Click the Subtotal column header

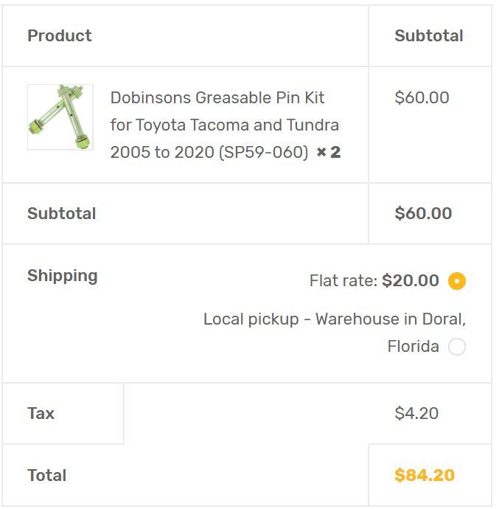coord(428,35)
